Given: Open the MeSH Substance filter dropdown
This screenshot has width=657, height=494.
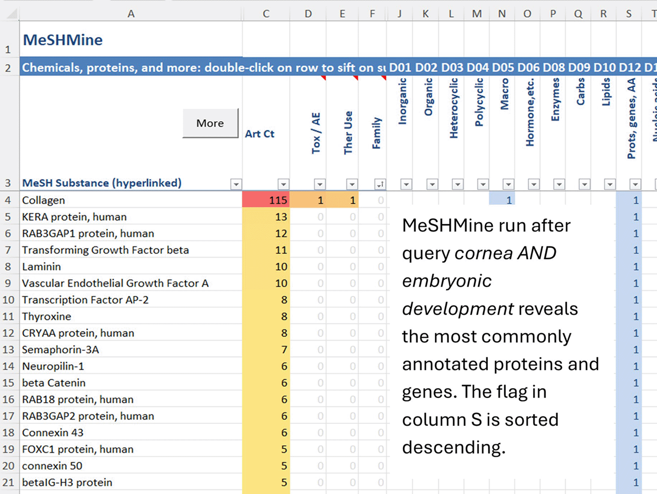Looking at the screenshot, I should click(x=236, y=184).
